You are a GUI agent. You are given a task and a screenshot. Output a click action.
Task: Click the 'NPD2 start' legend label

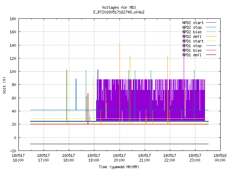click(193, 23)
